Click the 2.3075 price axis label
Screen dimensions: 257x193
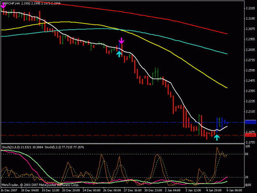250,29
